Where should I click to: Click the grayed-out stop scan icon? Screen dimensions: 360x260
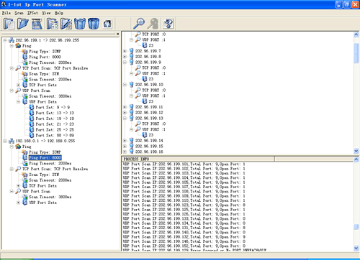pos(153,24)
